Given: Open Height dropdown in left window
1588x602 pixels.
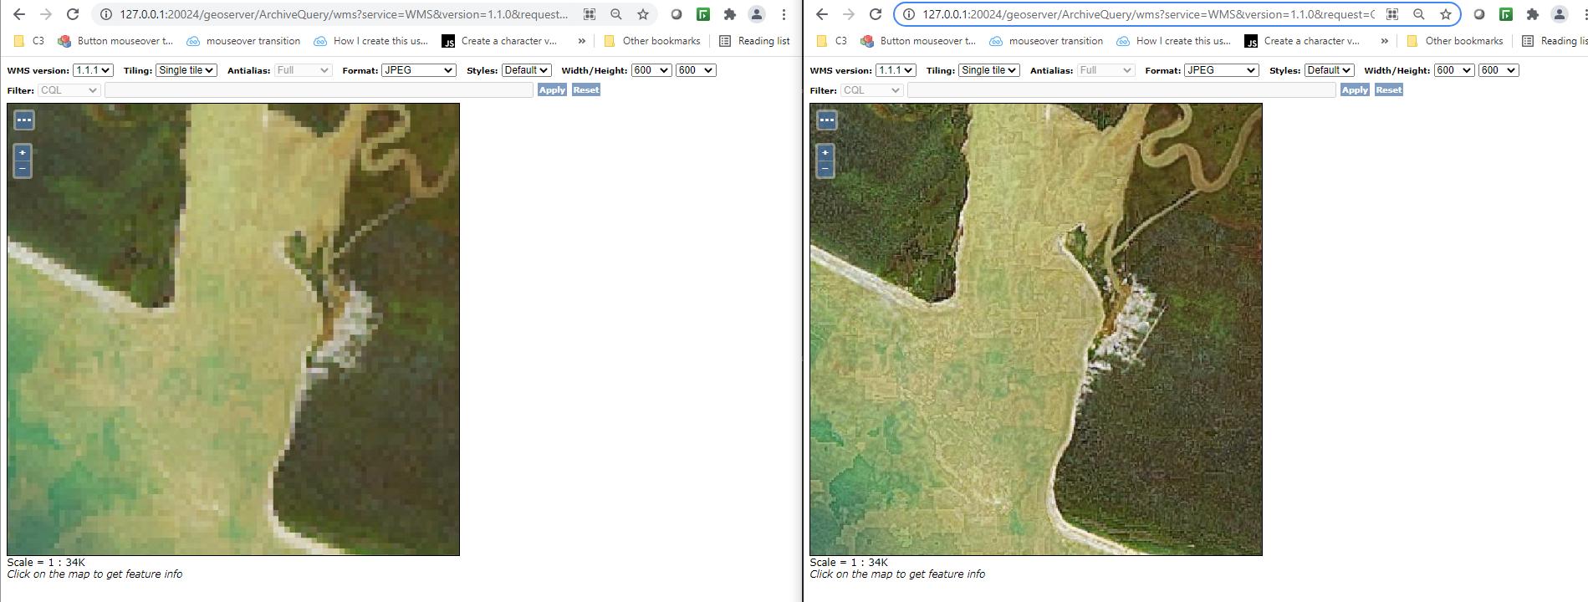Looking at the screenshot, I should [x=696, y=70].
